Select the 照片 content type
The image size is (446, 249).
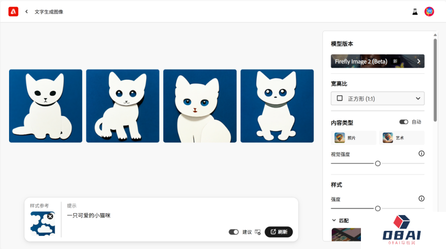[353, 138]
